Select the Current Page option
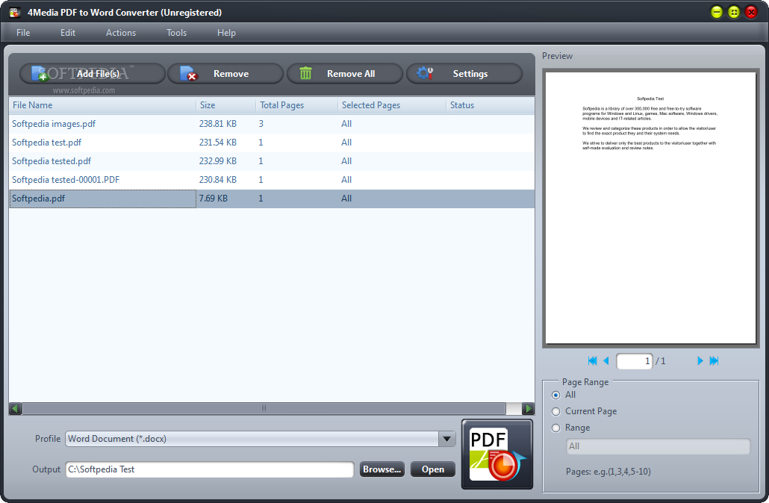The width and height of the screenshot is (769, 503). 555,411
